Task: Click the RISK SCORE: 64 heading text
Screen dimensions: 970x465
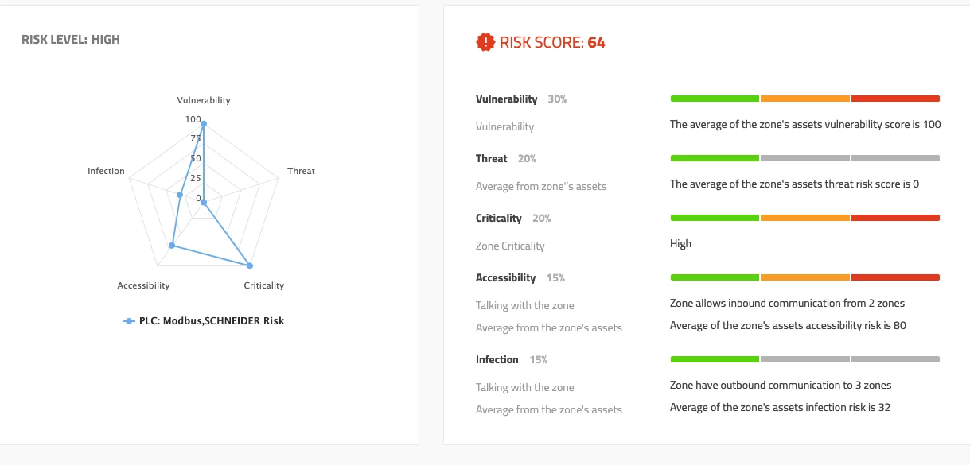Action: (552, 43)
